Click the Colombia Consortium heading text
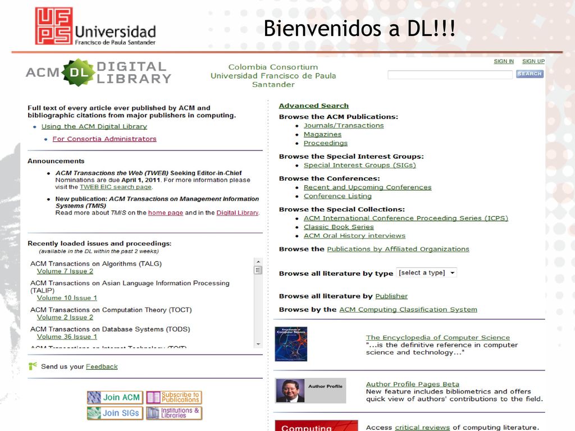This screenshot has width=575, height=431. pos(273,67)
